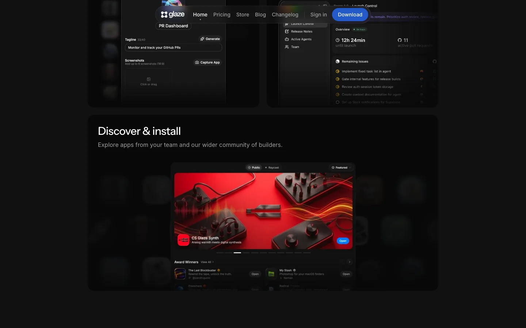
Task: Select Active Agents in the sidebar
Action: pyautogui.click(x=301, y=39)
